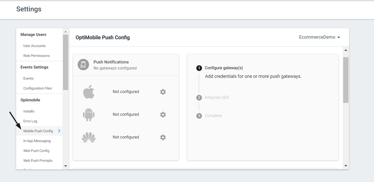The width and height of the screenshot is (374, 182).
Task: Open Optimobile Installs page
Action: [x=29, y=111]
